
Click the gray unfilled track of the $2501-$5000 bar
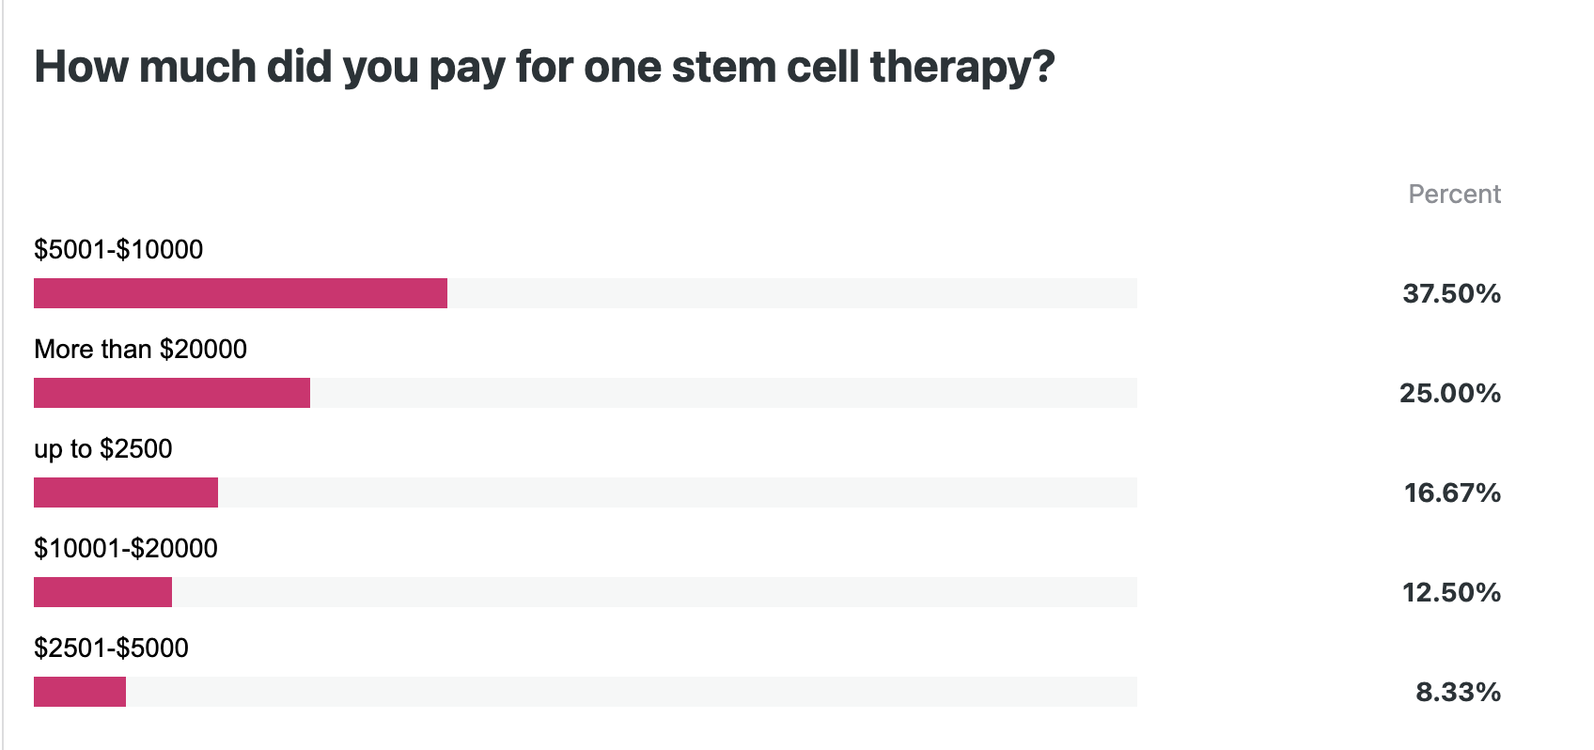pos(632,692)
